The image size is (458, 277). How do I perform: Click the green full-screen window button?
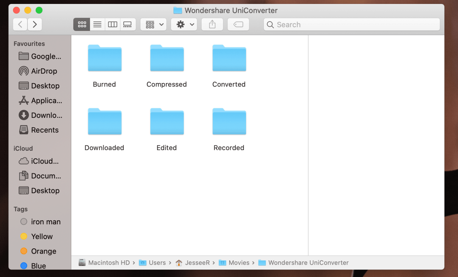pyautogui.click(x=39, y=10)
